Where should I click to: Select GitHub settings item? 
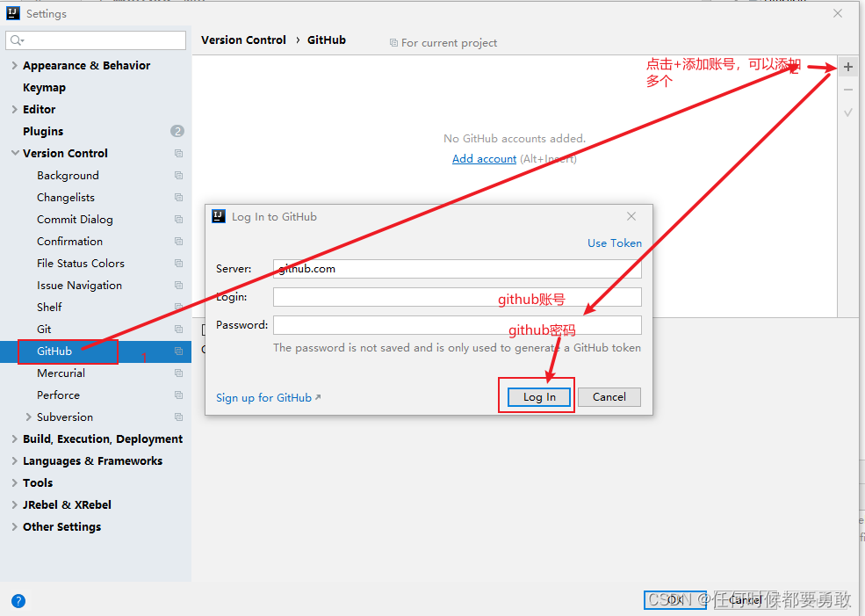click(54, 351)
